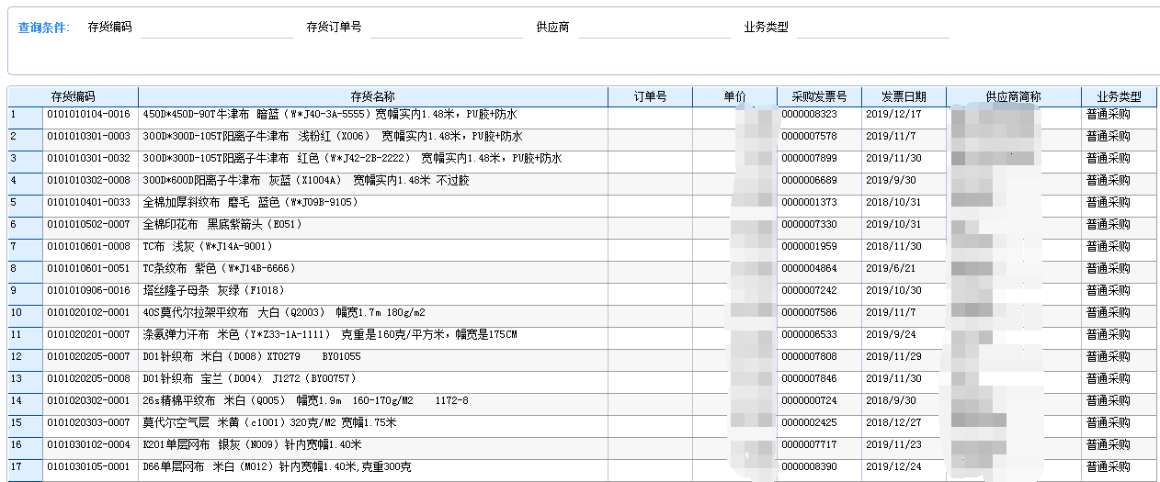
Task: Click invoice number 0000007899
Action: coord(809,159)
